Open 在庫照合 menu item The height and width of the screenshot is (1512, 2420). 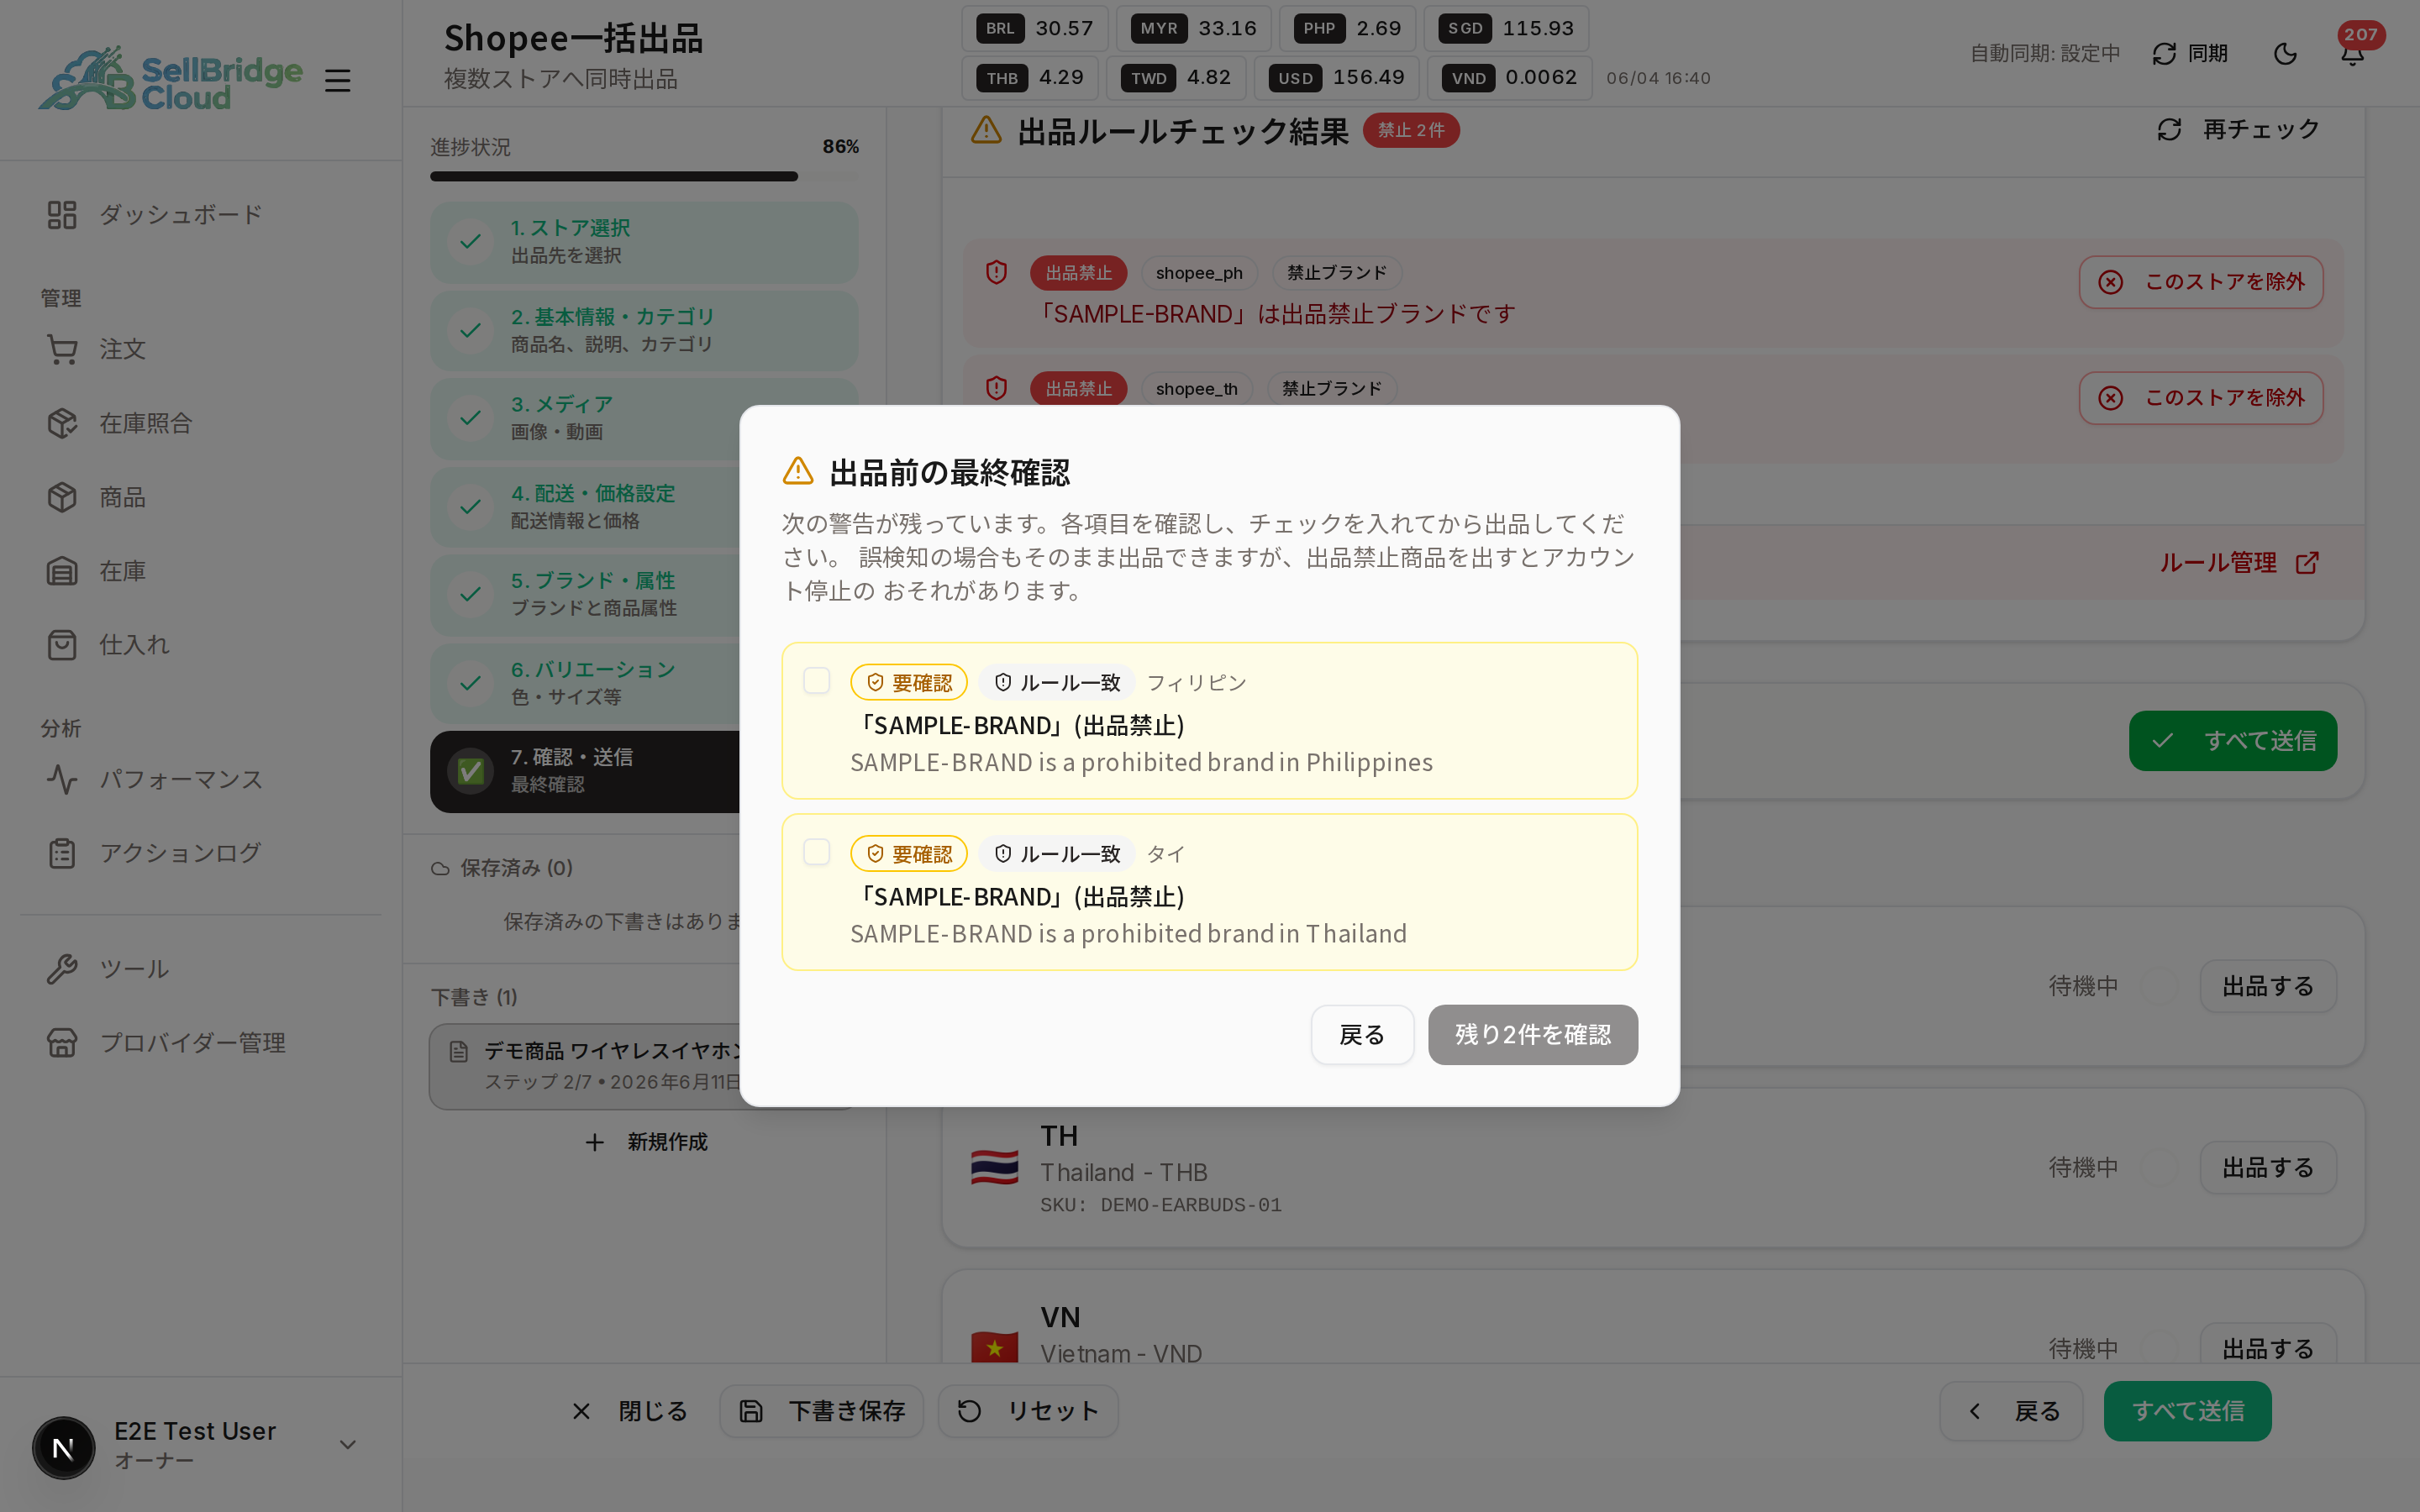coord(200,423)
